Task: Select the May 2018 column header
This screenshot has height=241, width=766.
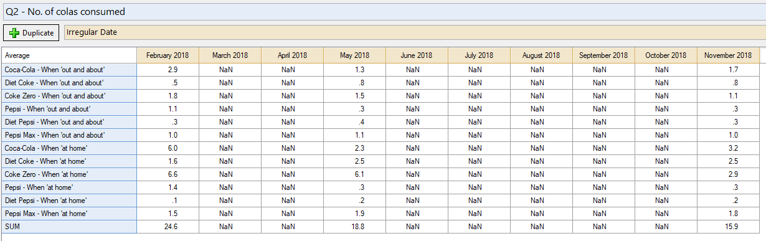Action: click(x=354, y=55)
